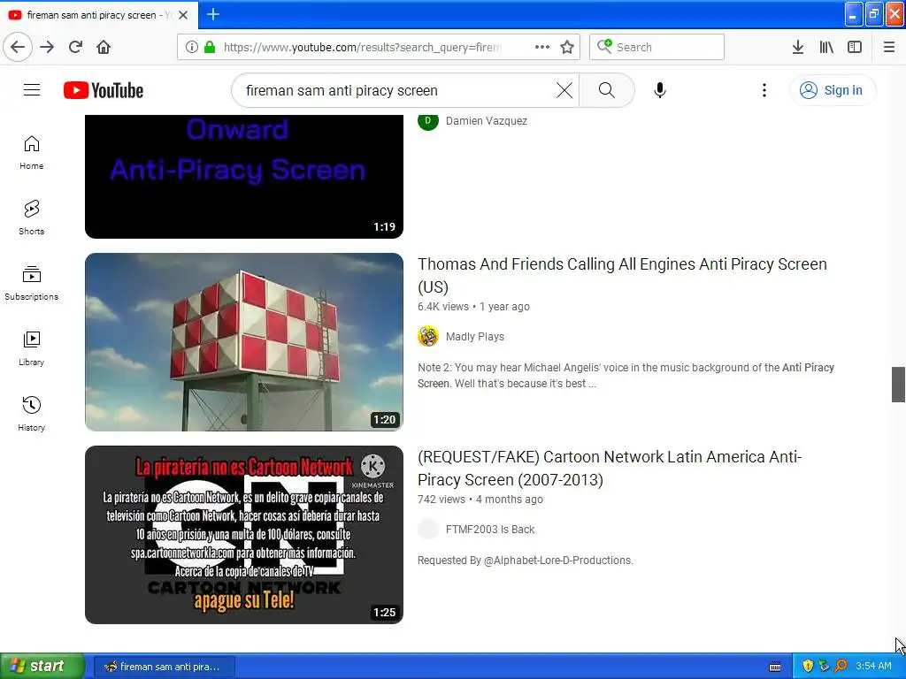This screenshot has width=906, height=679.
Task: Show site information icon in address bar
Action: click(192, 47)
